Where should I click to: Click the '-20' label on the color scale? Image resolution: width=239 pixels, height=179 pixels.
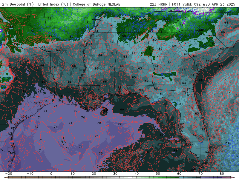click(x=9, y=174)
